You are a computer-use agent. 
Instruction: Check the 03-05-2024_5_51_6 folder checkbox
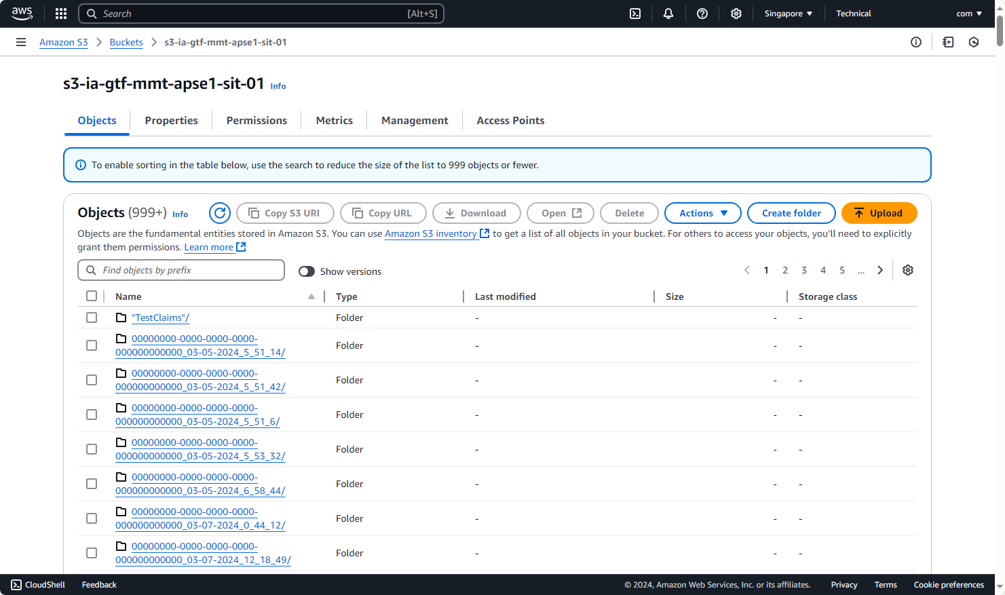(92, 415)
